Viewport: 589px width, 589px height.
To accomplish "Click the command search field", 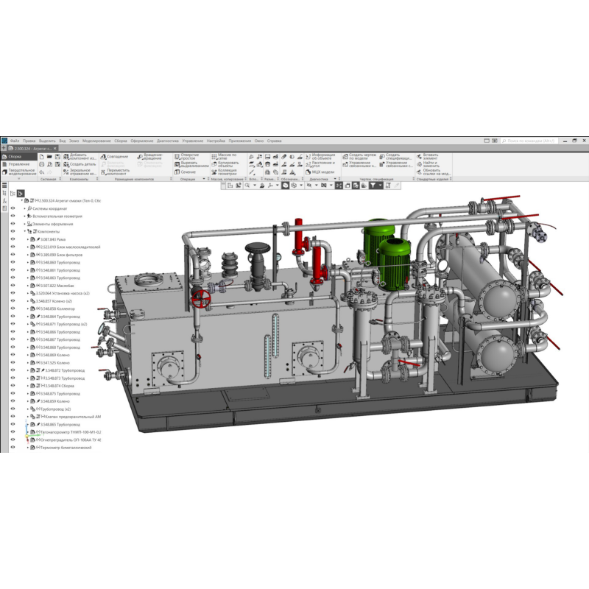I will [530, 141].
